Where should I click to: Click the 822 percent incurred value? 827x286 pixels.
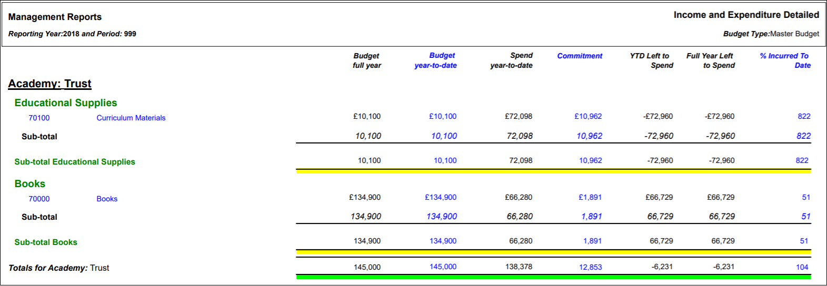click(804, 116)
